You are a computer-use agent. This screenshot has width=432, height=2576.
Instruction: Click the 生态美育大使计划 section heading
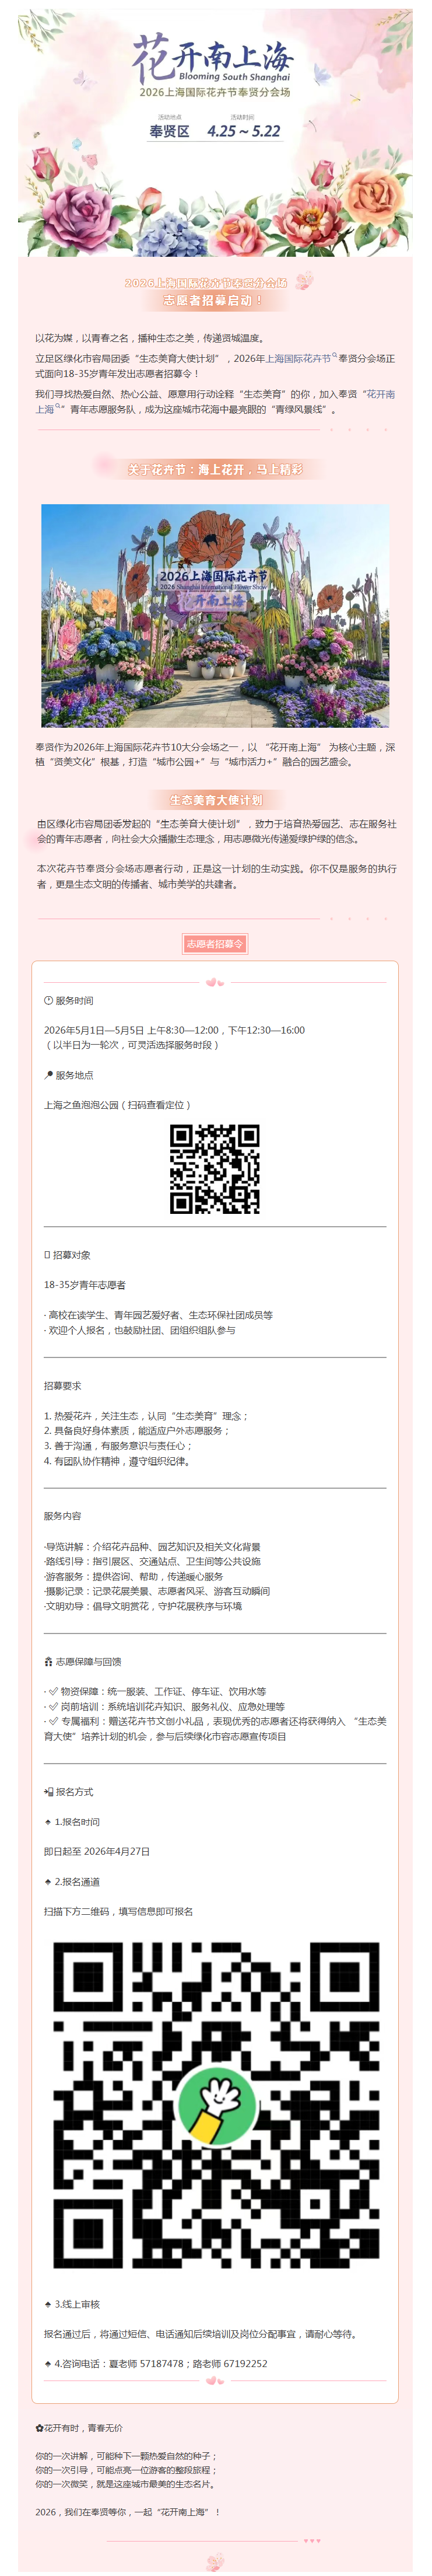[x=216, y=800]
